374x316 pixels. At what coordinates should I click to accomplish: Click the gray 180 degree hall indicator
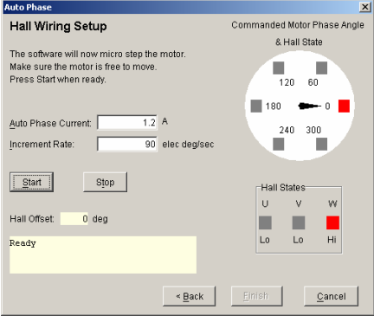pyautogui.click(x=256, y=106)
